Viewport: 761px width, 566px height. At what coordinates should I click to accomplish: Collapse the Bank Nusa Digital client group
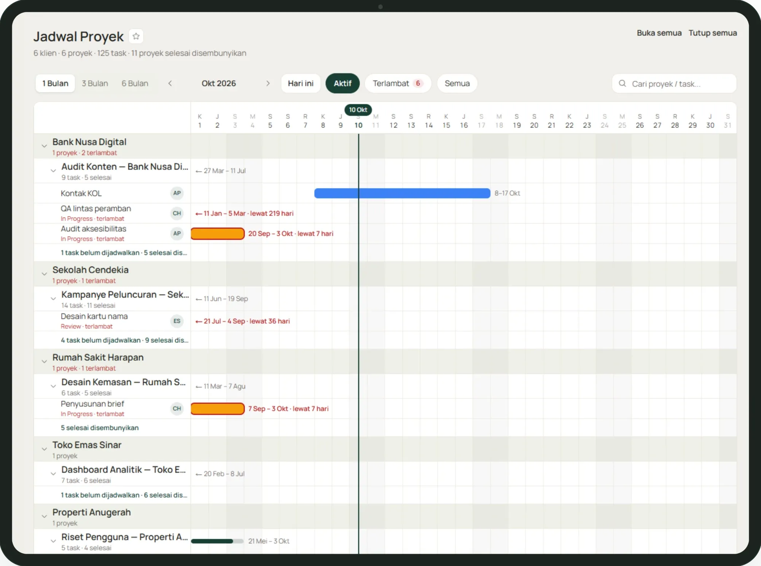(x=44, y=146)
